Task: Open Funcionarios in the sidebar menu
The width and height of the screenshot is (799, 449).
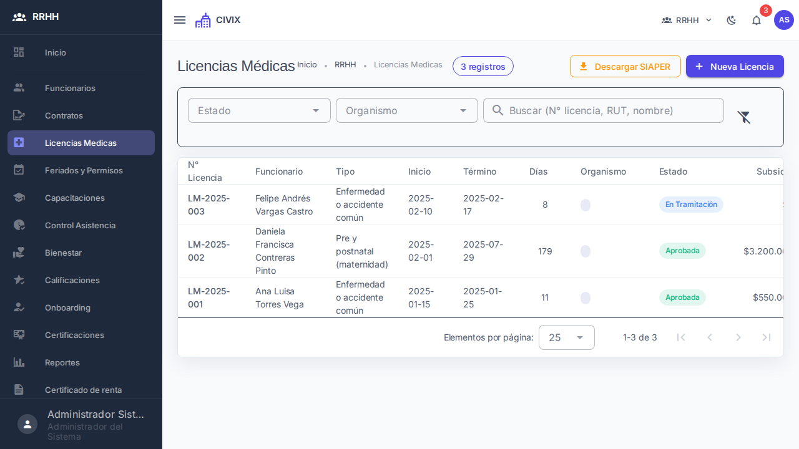Action: tap(81, 88)
